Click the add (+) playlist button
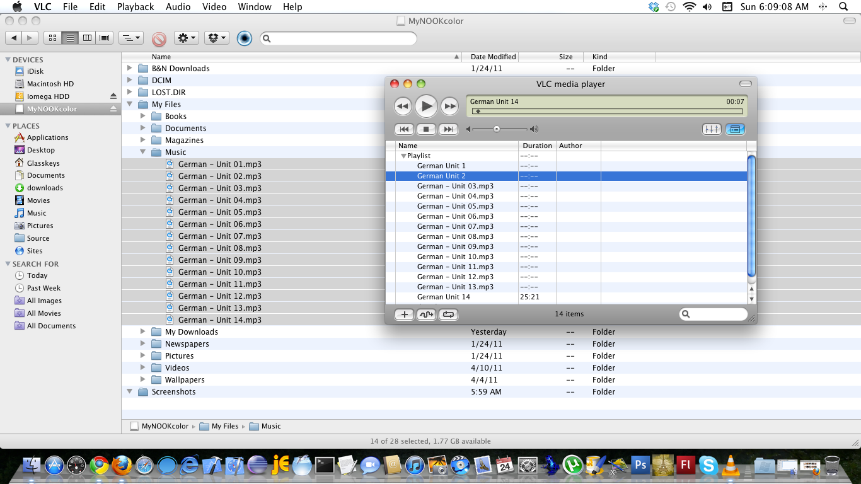Screen dimensions: 861x484 click(x=404, y=314)
